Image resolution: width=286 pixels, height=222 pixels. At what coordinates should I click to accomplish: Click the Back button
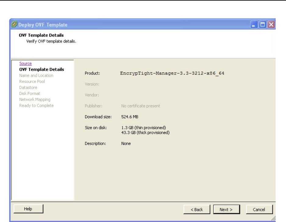tap(197, 209)
